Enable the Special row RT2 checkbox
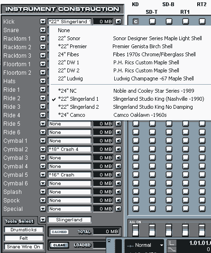211x253 pixels. [202, 209]
